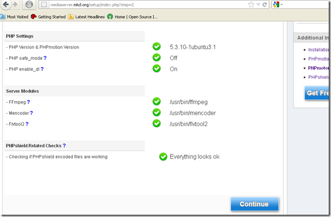Click green check for Mencoder row
Image resolution: width=331 pixels, height=217 pixels.
156,112
